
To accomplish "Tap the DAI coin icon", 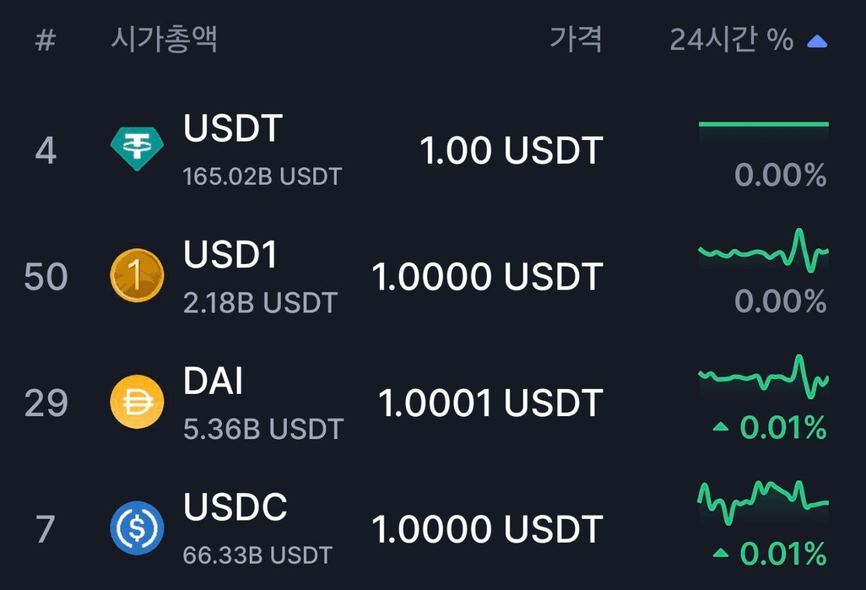I will click(x=137, y=402).
